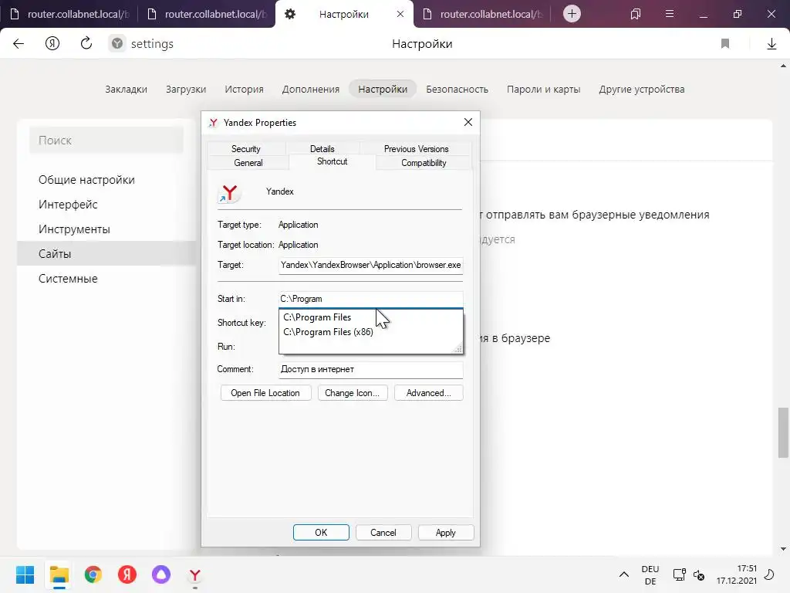Open the Advanced shortcut options
The width and height of the screenshot is (790, 593).
coord(428,393)
